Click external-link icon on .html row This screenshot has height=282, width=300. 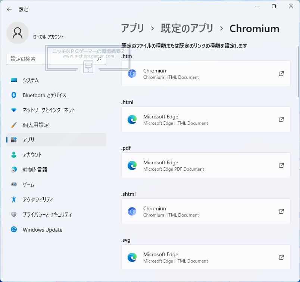tap(281, 120)
